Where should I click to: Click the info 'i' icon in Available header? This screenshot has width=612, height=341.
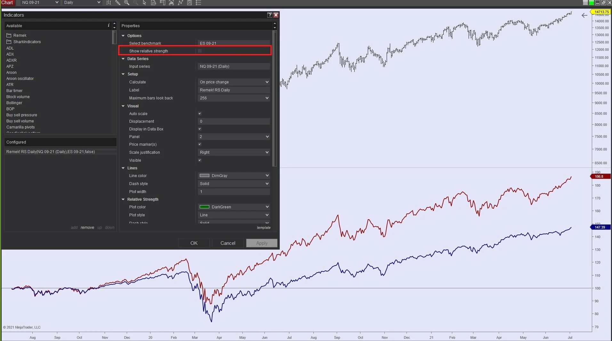coord(109,25)
